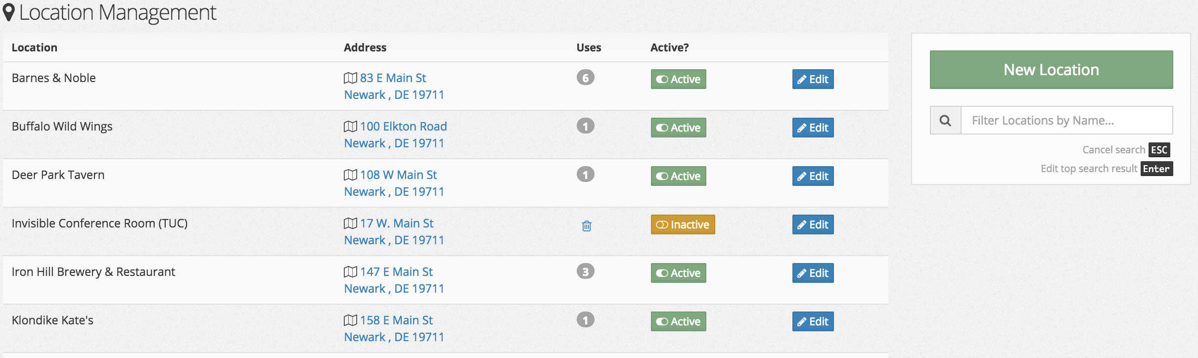Click the ESC key hint badge
This screenshot has height=358, width=1198.
(1159, 150)
